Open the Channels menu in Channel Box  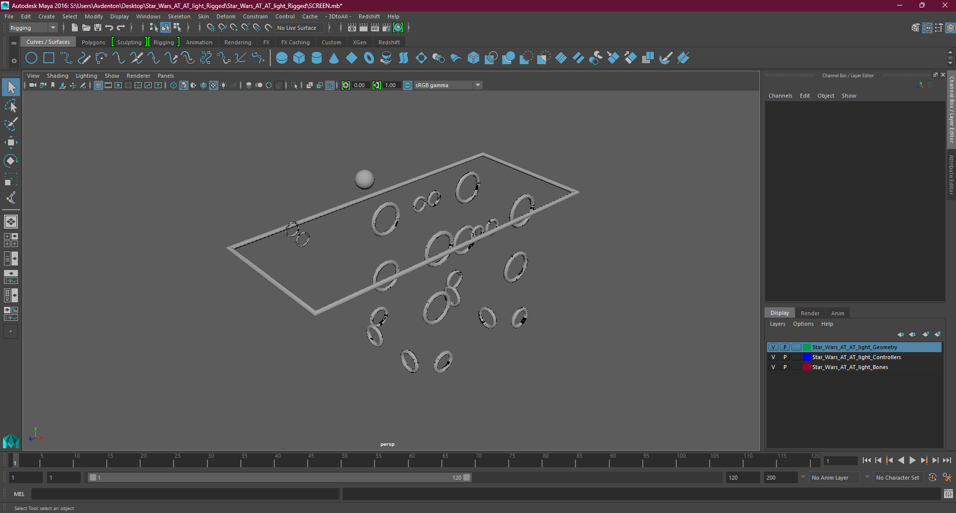tap(780, 96)
